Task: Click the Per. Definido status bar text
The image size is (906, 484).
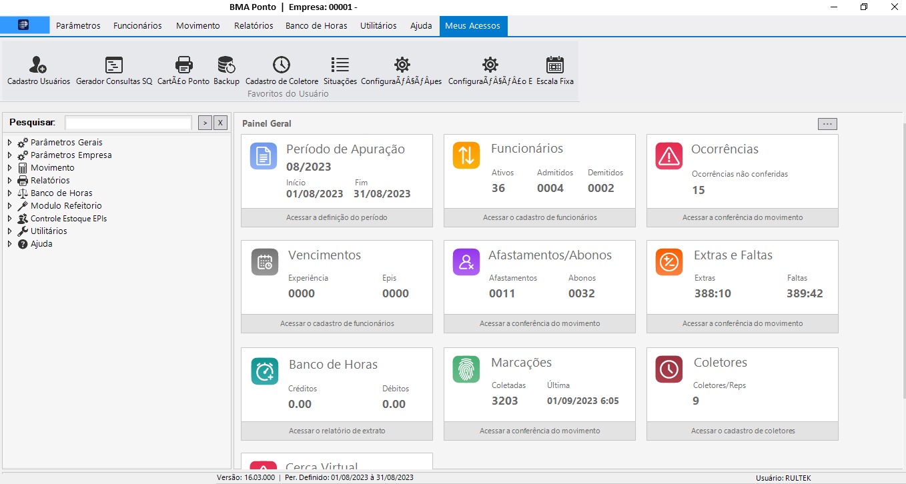Action: (349, 477)
